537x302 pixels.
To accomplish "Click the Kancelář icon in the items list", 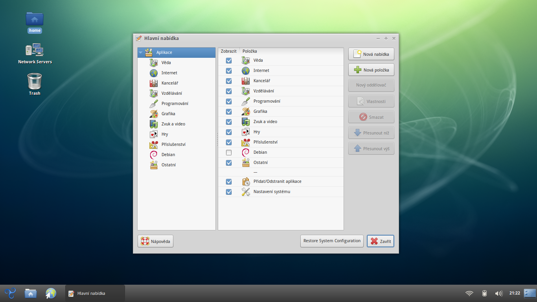I will (x=246, y=81).
